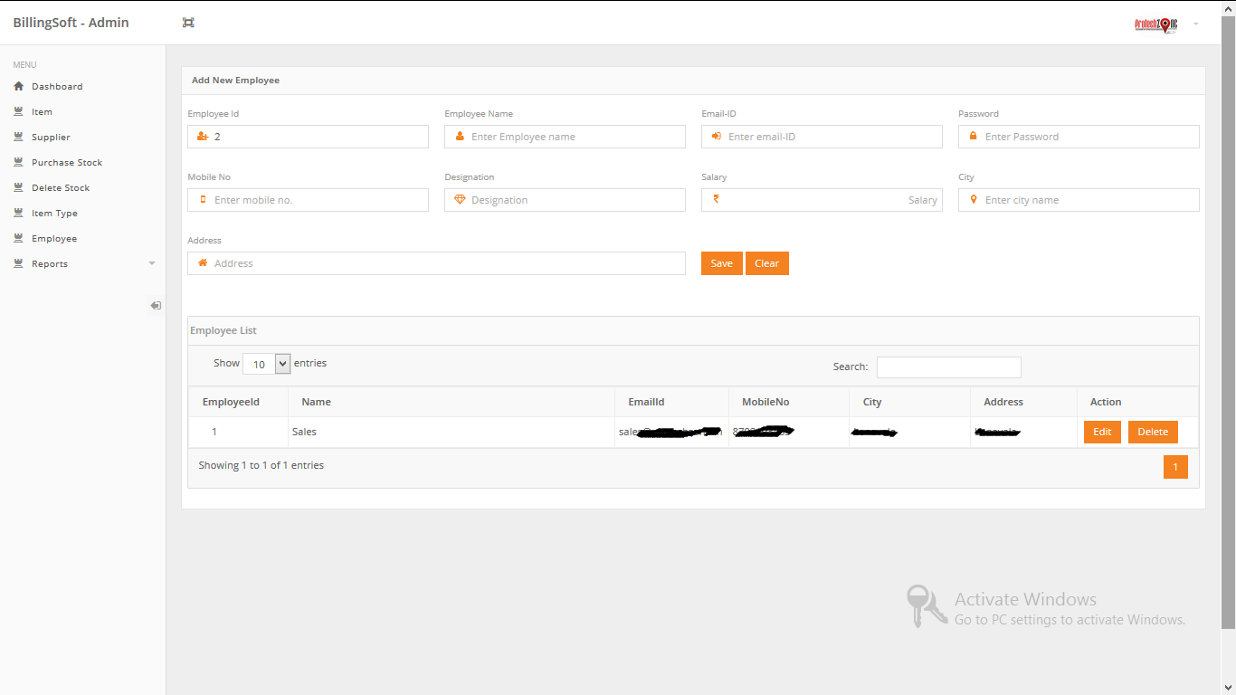The width and height of the screenshot is (1236, 695).
Task: Click the icon beside Purchase Stock
Action: click(18, 162)
